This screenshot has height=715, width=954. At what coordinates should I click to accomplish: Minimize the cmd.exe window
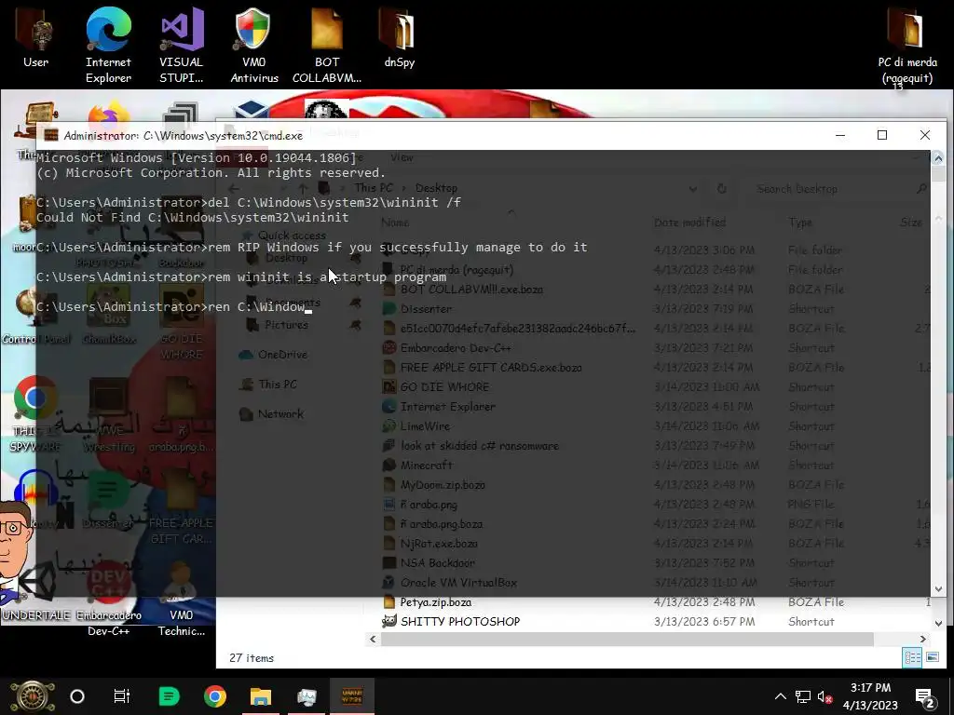840,135
